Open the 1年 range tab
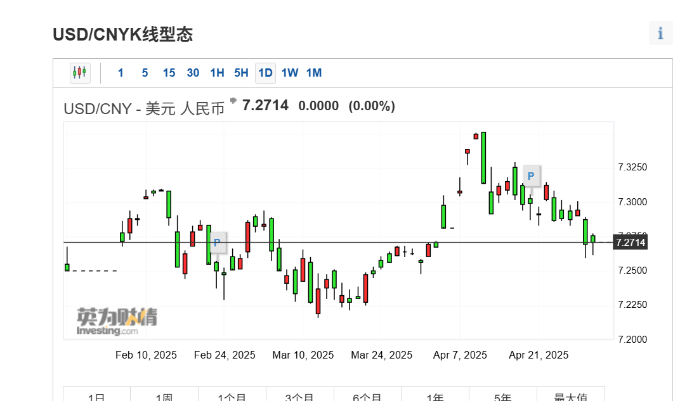Viewport: 680px width, 401px height. pos(435,395)
